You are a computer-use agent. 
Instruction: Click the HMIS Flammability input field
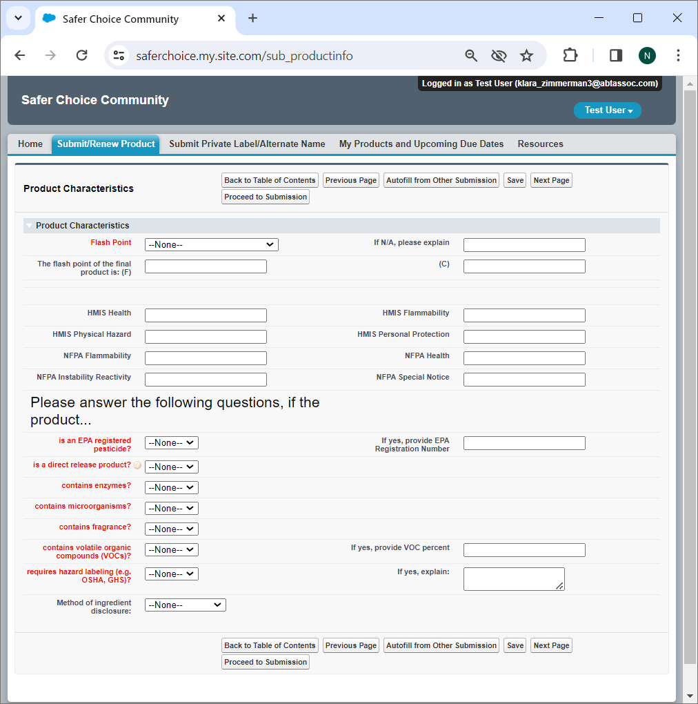(524, 315)
